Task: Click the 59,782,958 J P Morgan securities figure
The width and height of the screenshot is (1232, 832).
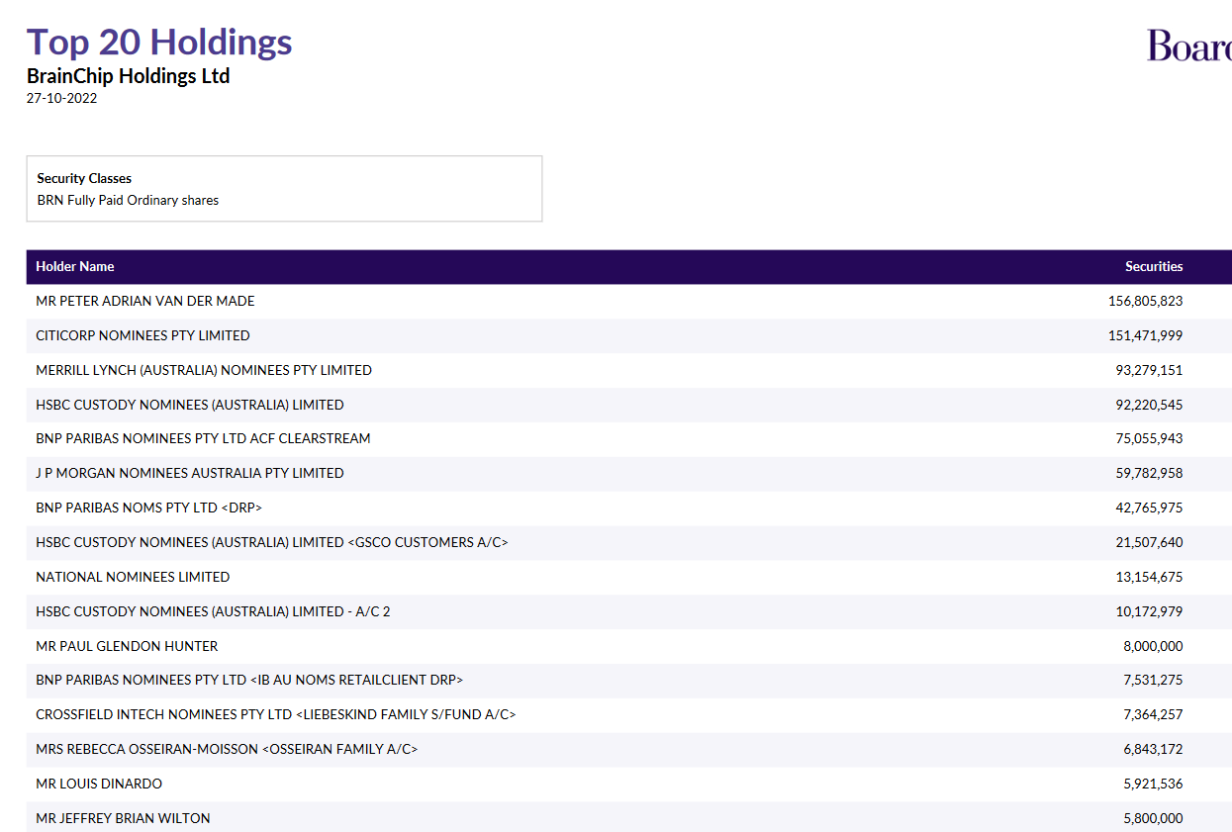Action: coord(1148,473)
